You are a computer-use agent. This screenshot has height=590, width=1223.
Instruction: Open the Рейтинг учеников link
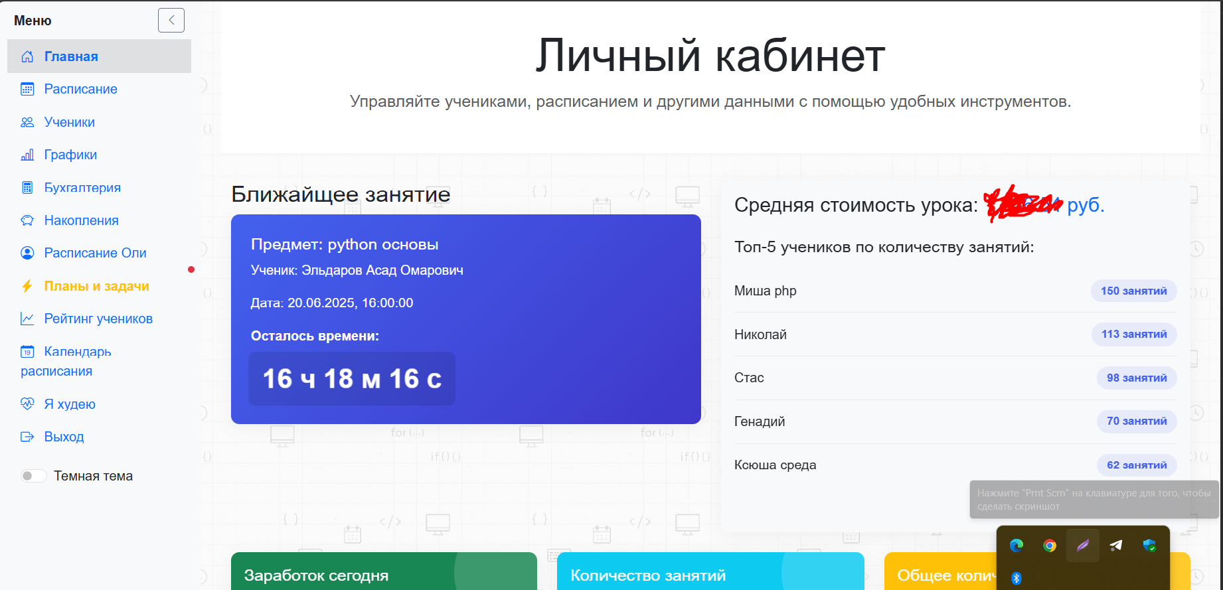99,319
